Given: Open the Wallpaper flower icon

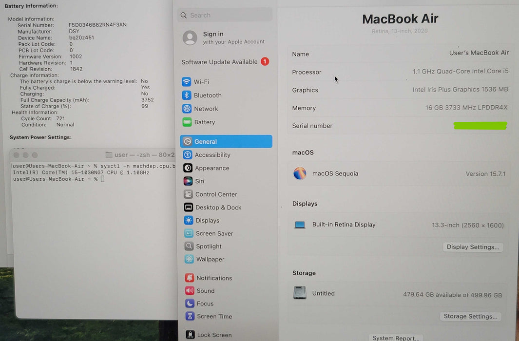Looking at the screenshot, I should click(190, 259).
